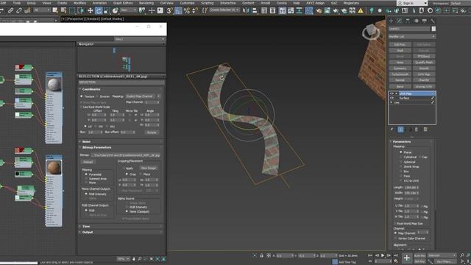Open the Motion command panel tab
The width and height of the screenshot is (471, 265).
(416, 21)
